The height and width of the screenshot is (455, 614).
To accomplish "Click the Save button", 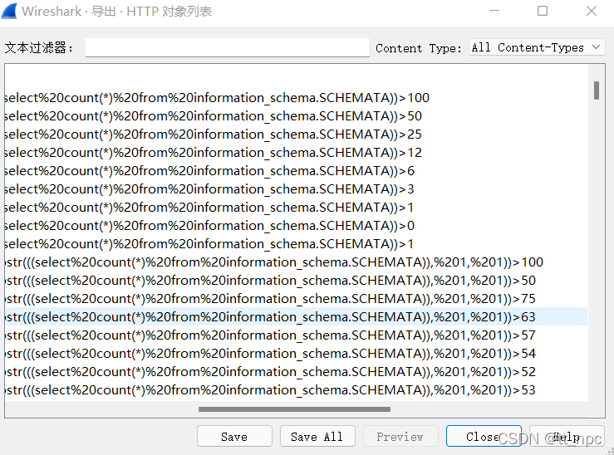I will (x=234, y=436).
